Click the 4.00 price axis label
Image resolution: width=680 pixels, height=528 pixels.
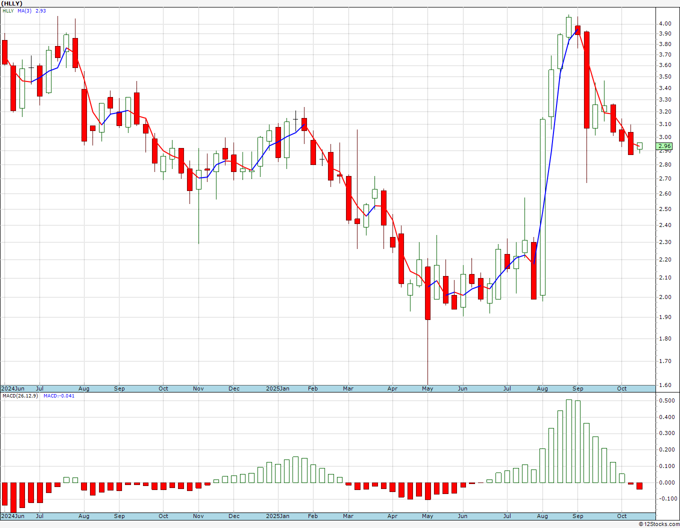tap(665, 23)
